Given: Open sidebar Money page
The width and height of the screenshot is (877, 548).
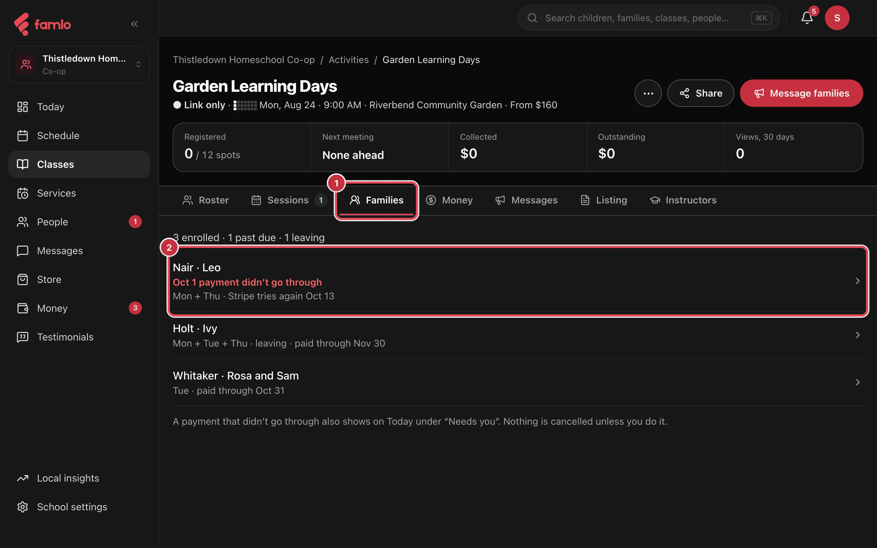Looking at the screenshot, I should pyautogui.click(x=79, y=308).
